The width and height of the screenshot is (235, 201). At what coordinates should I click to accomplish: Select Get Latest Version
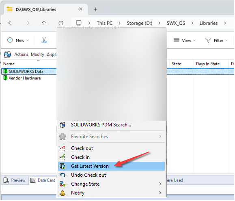111,166
